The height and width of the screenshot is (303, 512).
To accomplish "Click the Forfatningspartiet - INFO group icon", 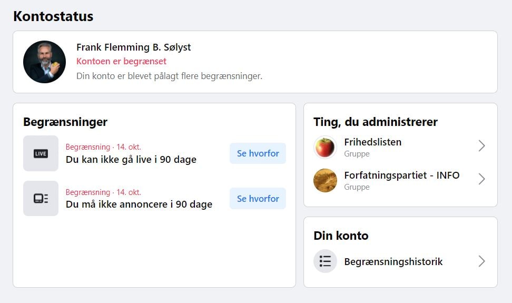I will (x=325, y=181).
